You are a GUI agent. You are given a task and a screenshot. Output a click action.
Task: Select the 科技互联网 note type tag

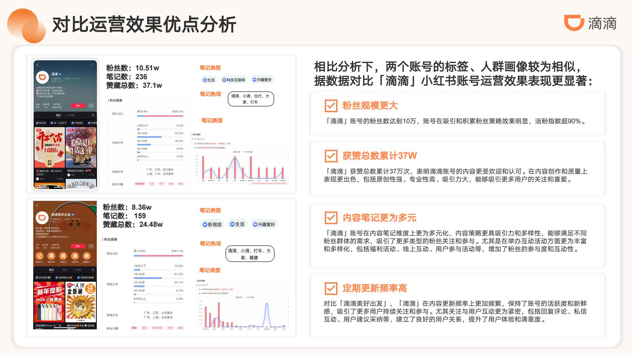coord(234,80)
